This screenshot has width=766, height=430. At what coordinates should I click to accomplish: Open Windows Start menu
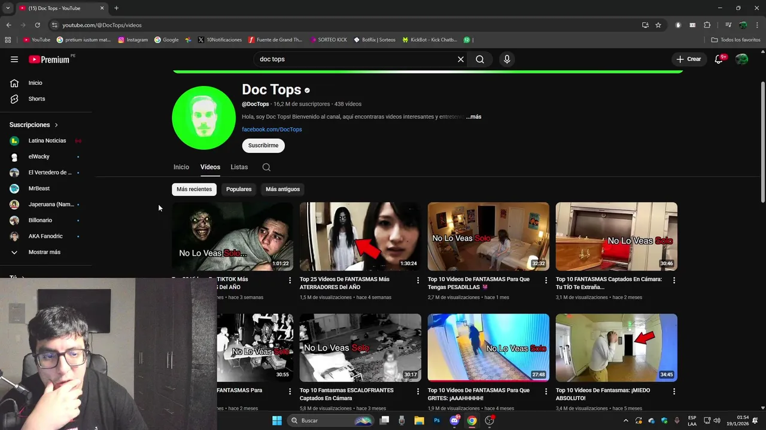coord(277,420)
